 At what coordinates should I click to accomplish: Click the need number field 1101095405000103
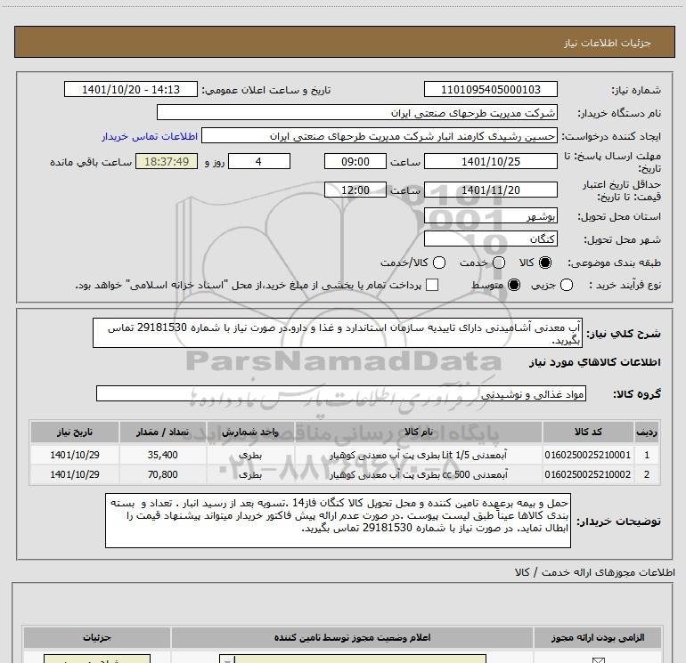(490, 89)
